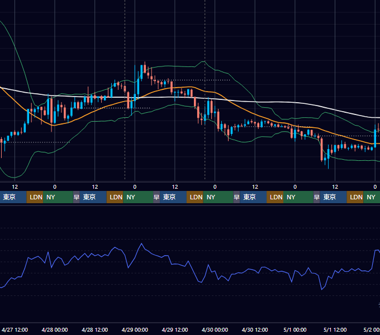Viewport: 380px width, 335px height.
Task: Click the 4/29 00:00 date label
Action: coord(135,329)
